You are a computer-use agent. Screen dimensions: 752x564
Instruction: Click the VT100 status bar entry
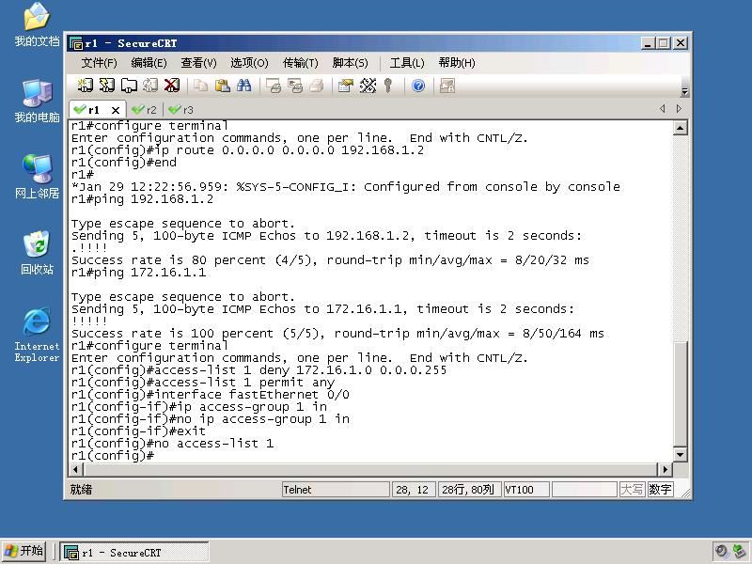coord(526,490)
